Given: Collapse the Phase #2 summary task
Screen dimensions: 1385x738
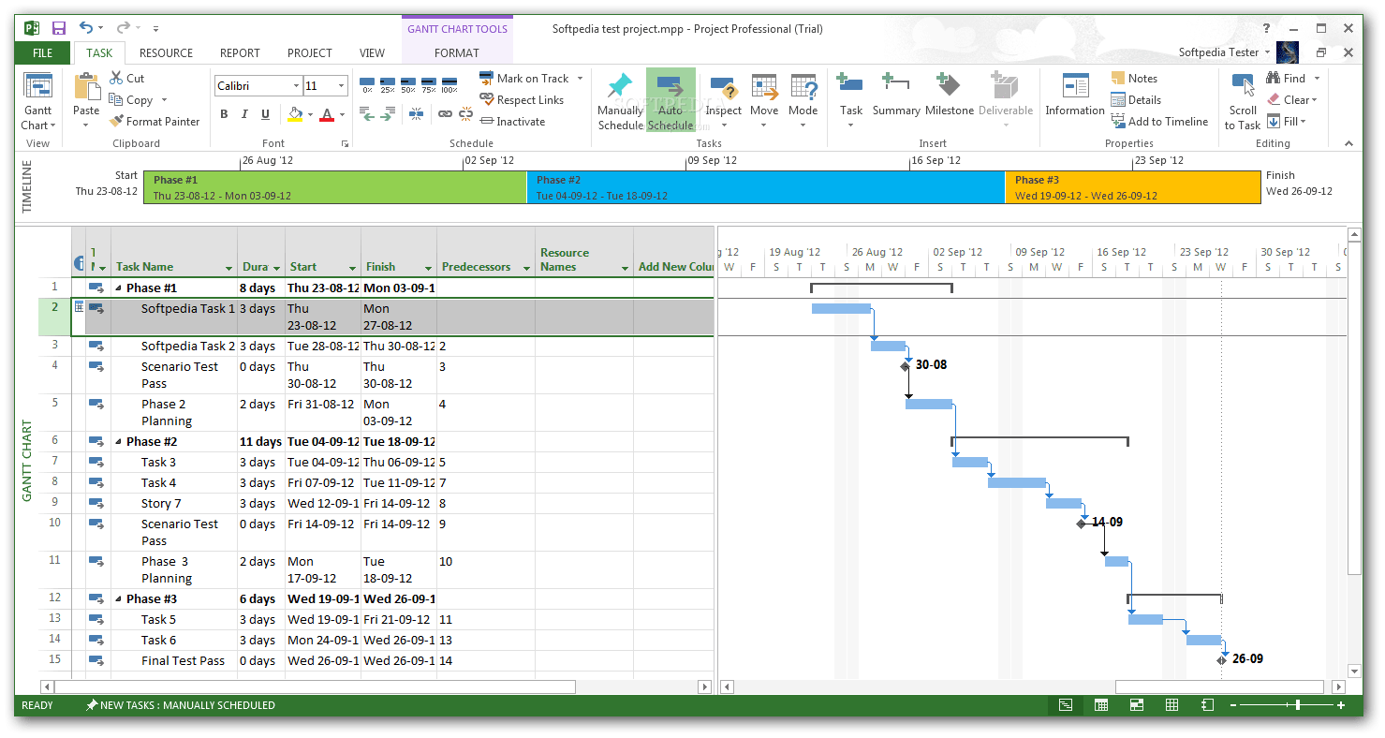Looking at the screenshot, I should coord(118,442).
